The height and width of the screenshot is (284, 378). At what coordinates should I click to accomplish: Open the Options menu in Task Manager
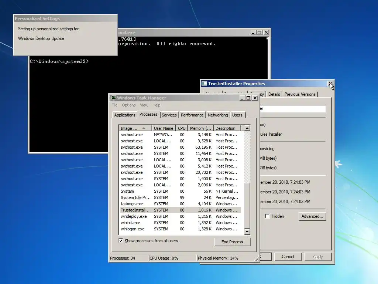[129, 105]
